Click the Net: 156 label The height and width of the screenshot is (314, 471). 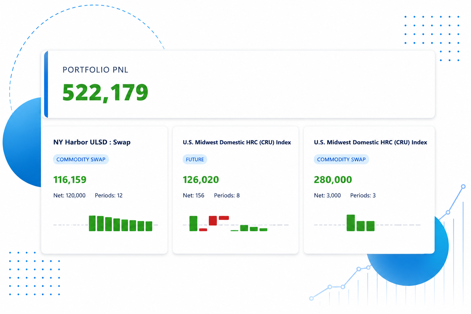193,196
